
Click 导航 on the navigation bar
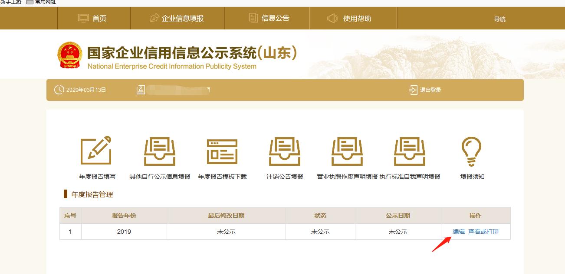[x=499, y=18]
